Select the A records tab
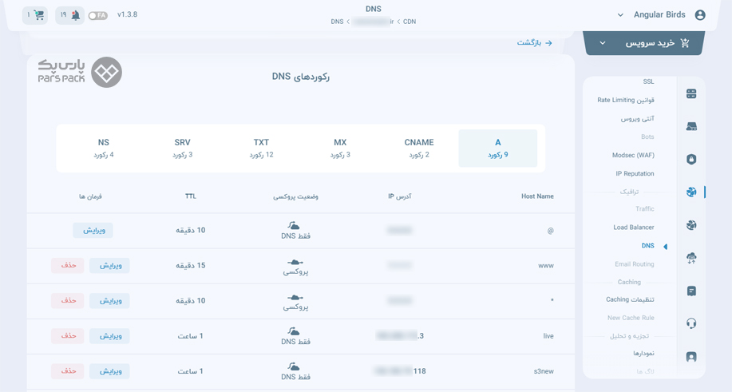The height and width of the screenshot is (392, 732). [x=497, y=148]
